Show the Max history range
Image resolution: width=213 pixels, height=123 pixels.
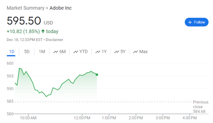click(143, 52)
